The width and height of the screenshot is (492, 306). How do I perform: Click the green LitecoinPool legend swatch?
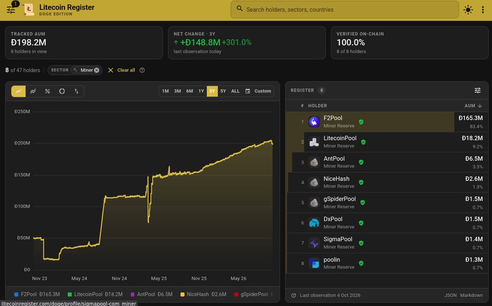pos(70,295)
